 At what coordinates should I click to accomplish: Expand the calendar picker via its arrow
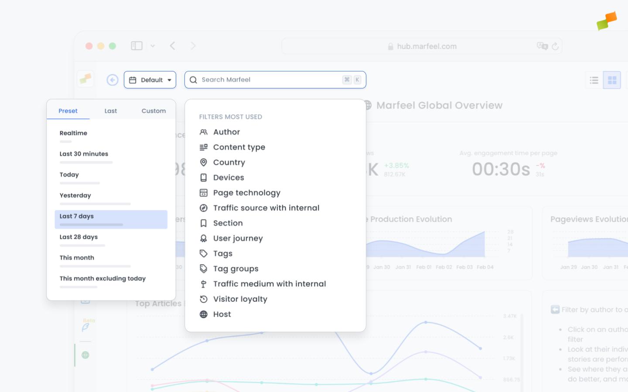click(x=170, y=80)
